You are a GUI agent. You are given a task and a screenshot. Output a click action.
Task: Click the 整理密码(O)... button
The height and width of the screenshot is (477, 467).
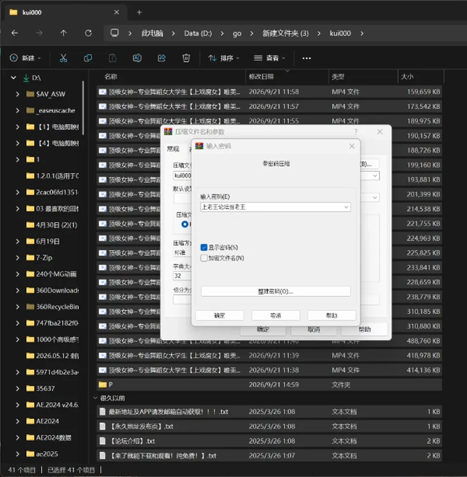click(x=276, y=291)
